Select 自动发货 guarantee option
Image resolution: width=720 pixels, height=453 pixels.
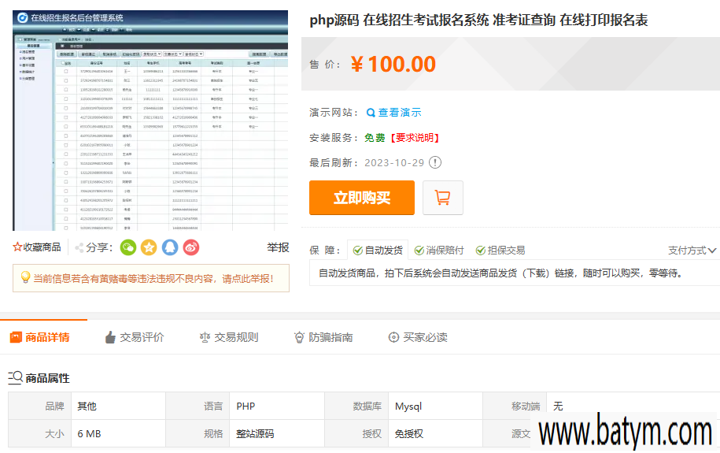[x=378, y=251]
